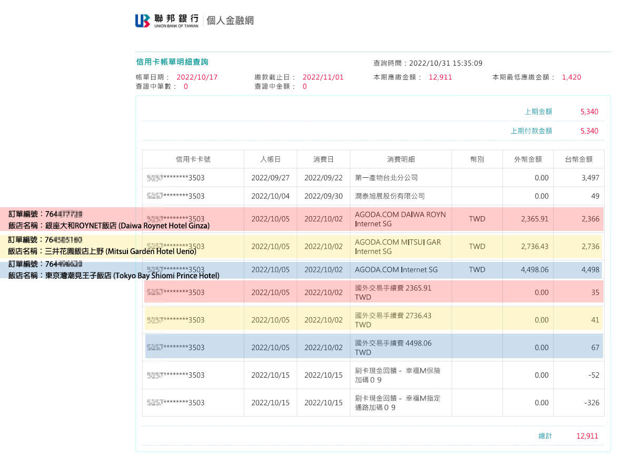Click the 本期最低應繳金額 value 1,420
Viewport: 632px width, 465px height.
click(571, 77)
